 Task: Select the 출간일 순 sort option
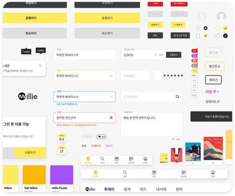tap(215, 66)
